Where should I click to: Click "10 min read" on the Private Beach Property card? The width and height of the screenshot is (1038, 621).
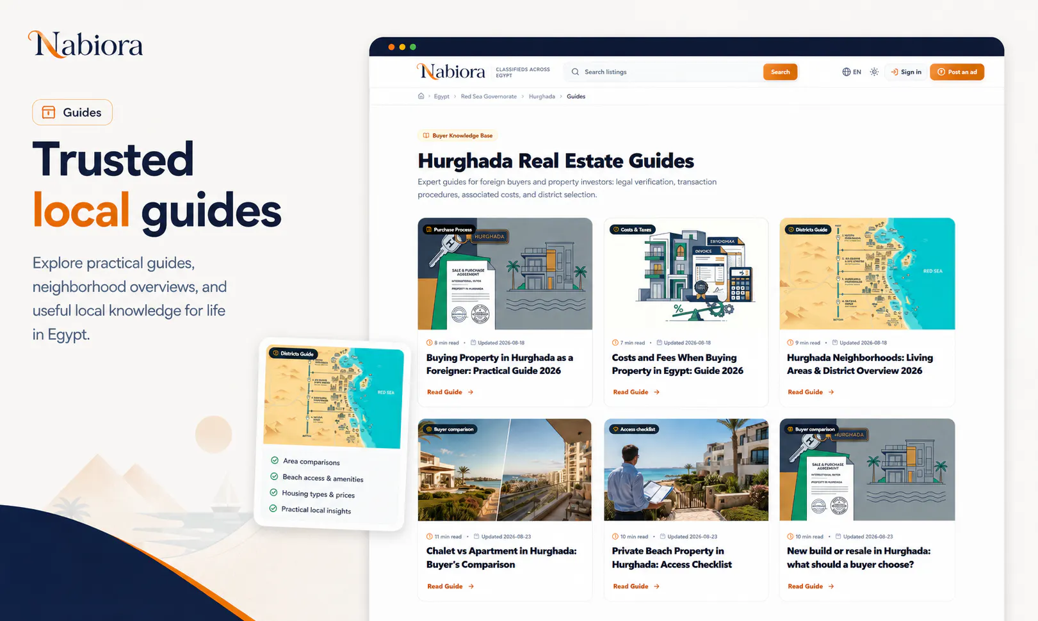click(634, 536)
